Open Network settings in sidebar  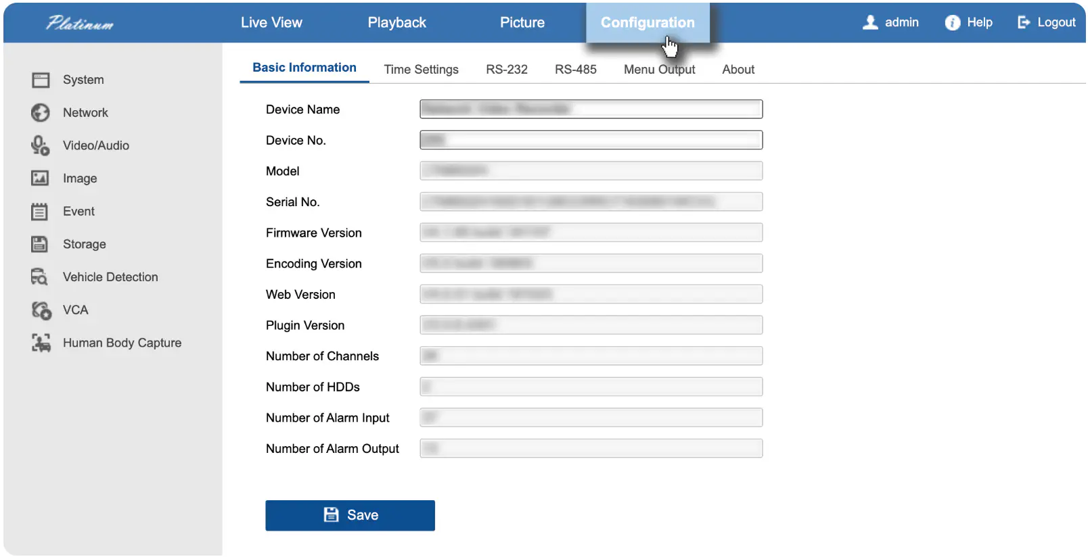(x=85, y=113)
